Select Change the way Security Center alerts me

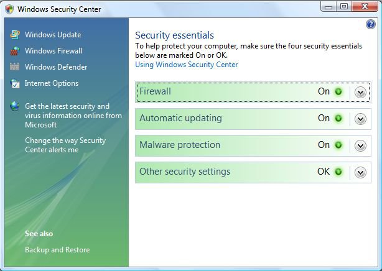tap(65, 145)
